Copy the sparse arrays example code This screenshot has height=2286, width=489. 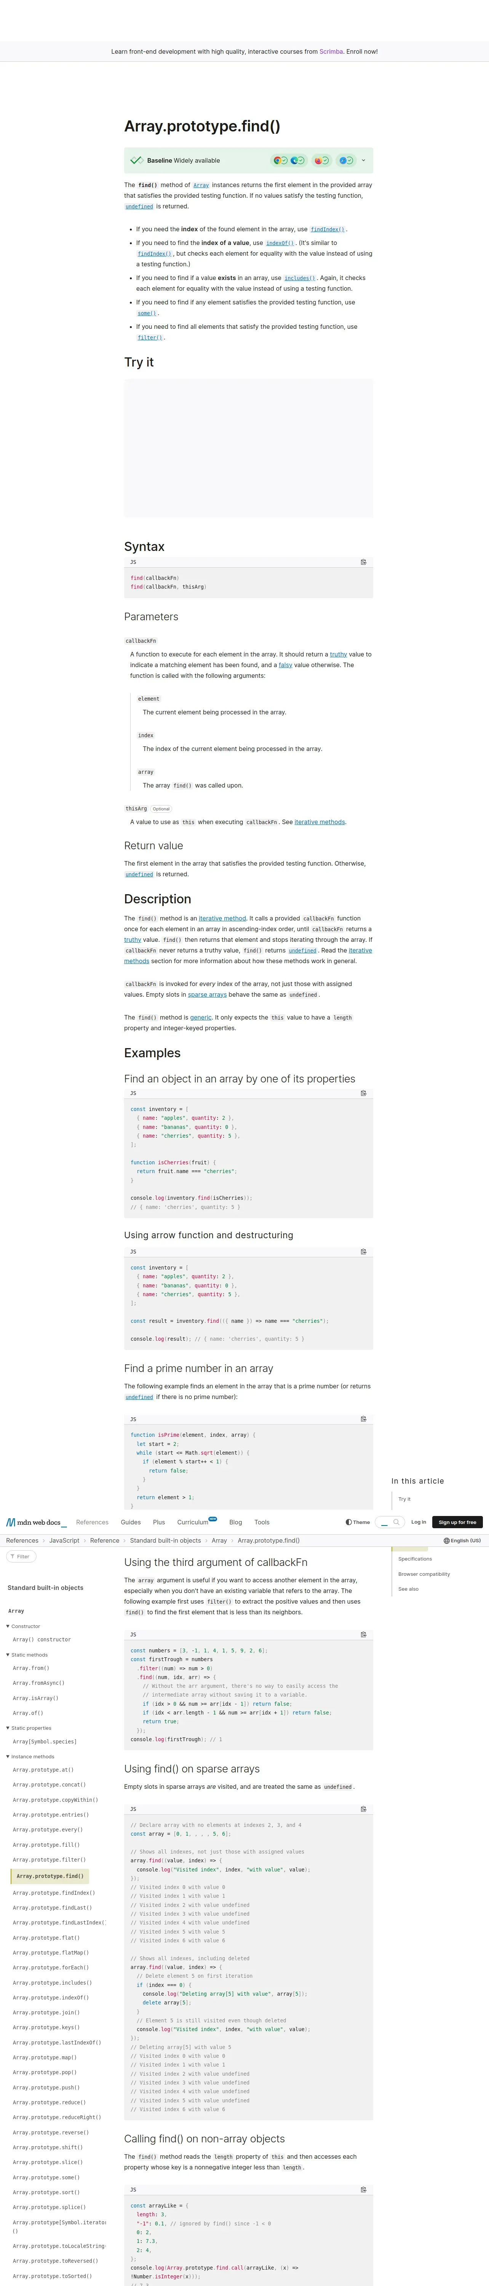[x=364, y=1809]
